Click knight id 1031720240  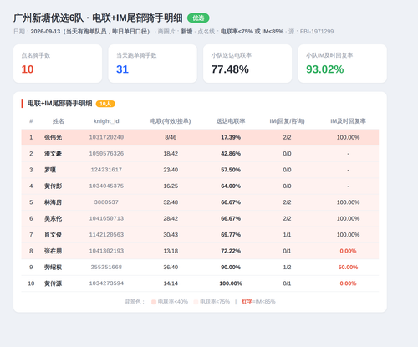(106, 137)
